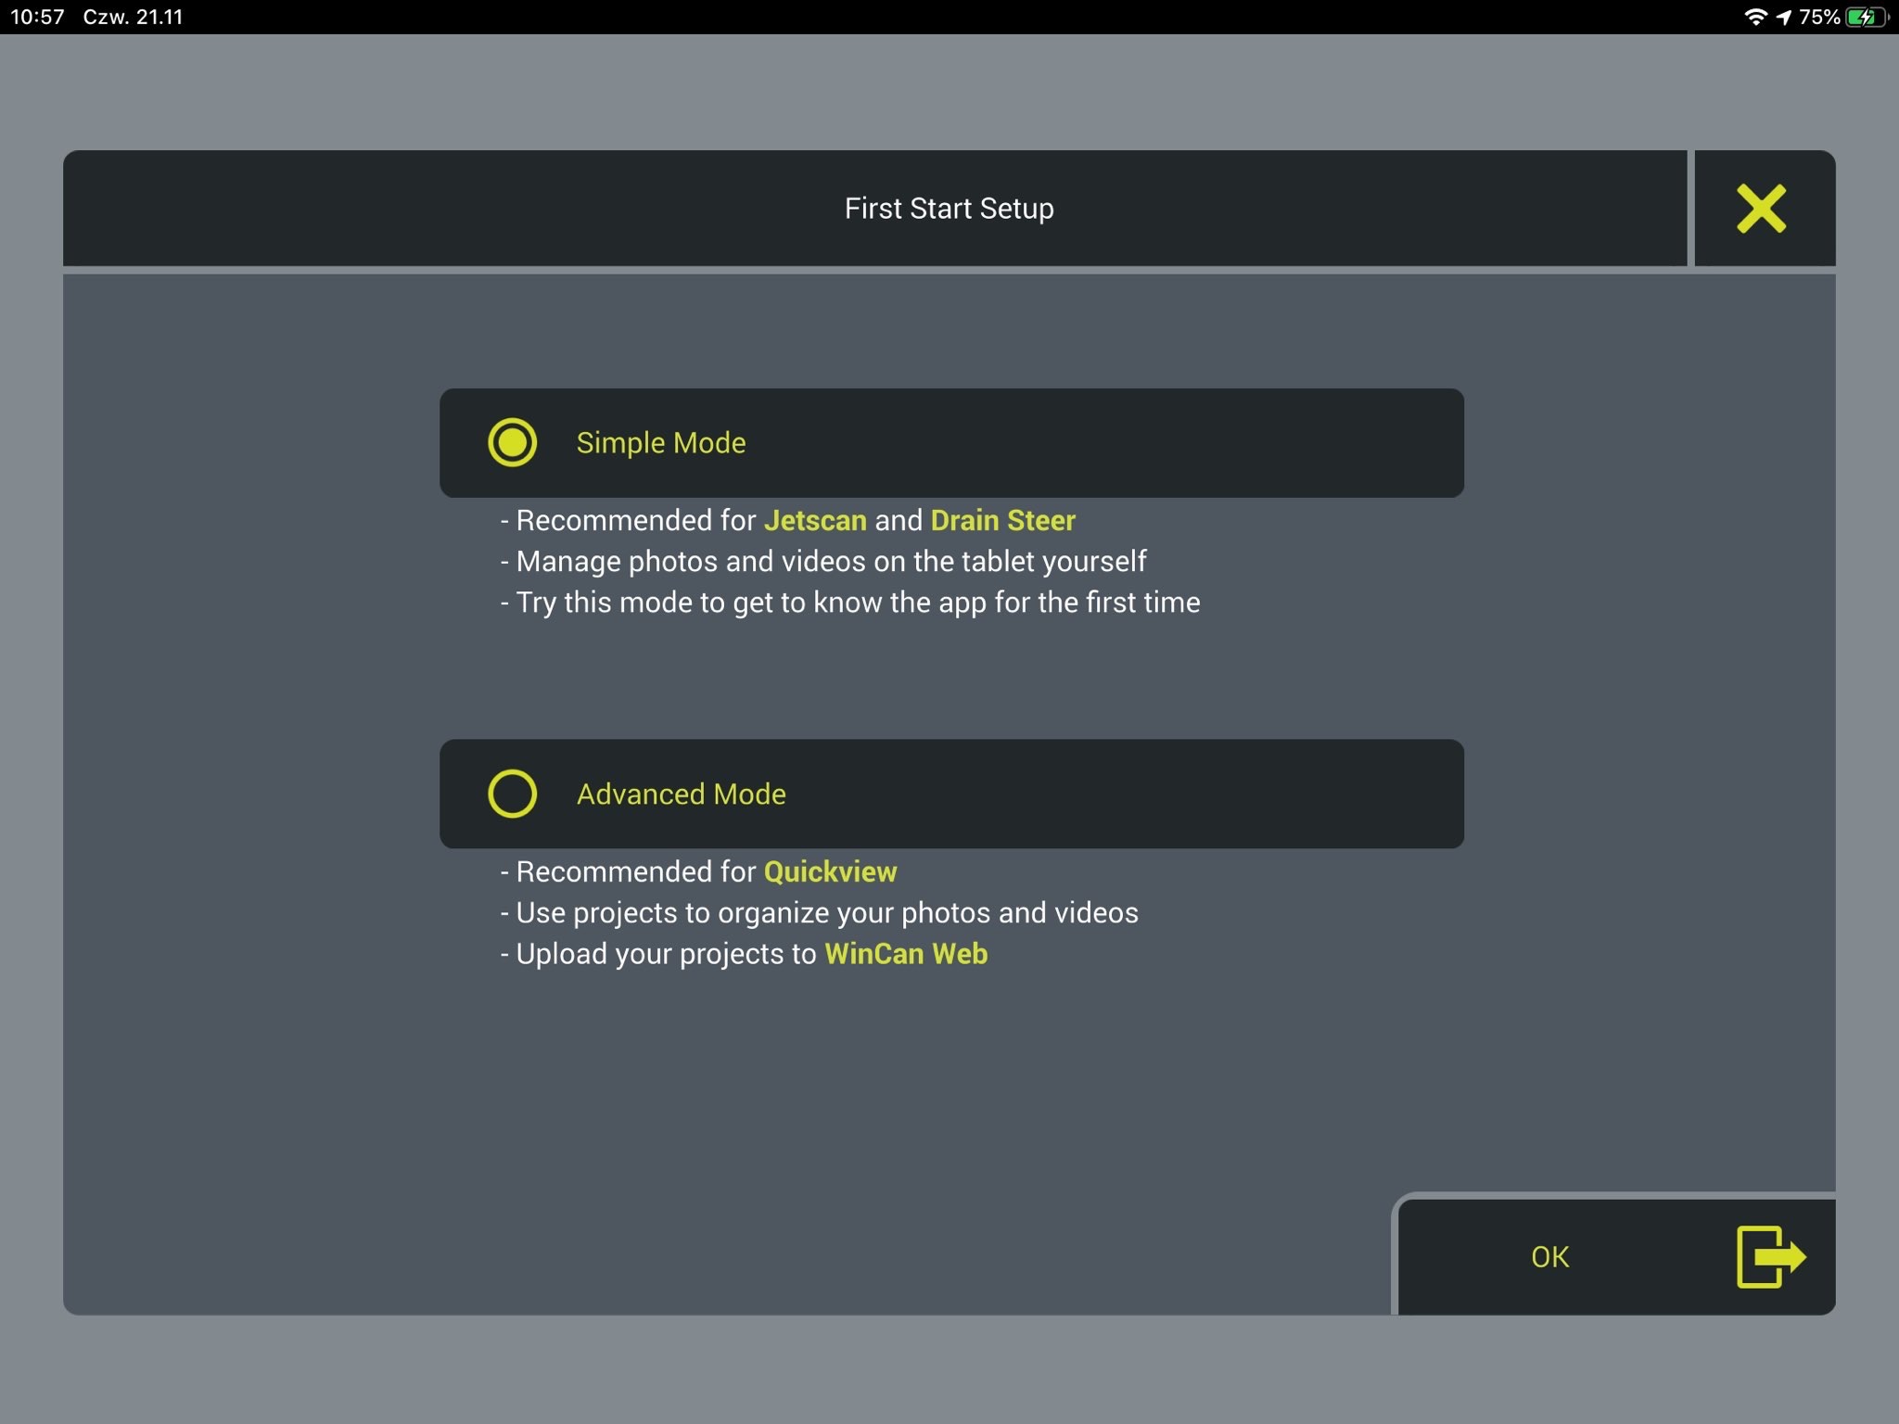Click the battery charging icon
Viewport: 1899px width, 1424px height.
click(x=1867, y=17)
